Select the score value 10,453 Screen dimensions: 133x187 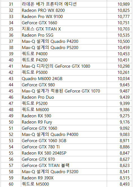pyautogui.click(x=124, y=54)
